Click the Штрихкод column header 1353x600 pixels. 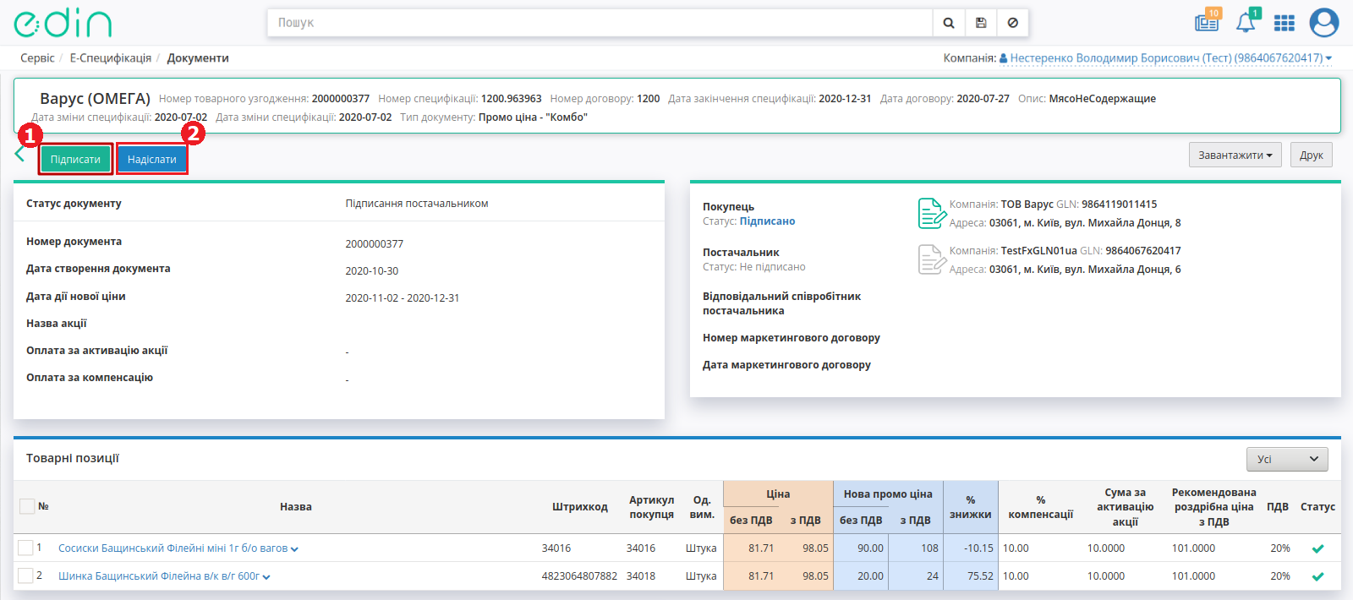pos(580,507)
